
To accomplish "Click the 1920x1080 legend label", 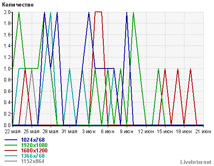I will 34,145.
